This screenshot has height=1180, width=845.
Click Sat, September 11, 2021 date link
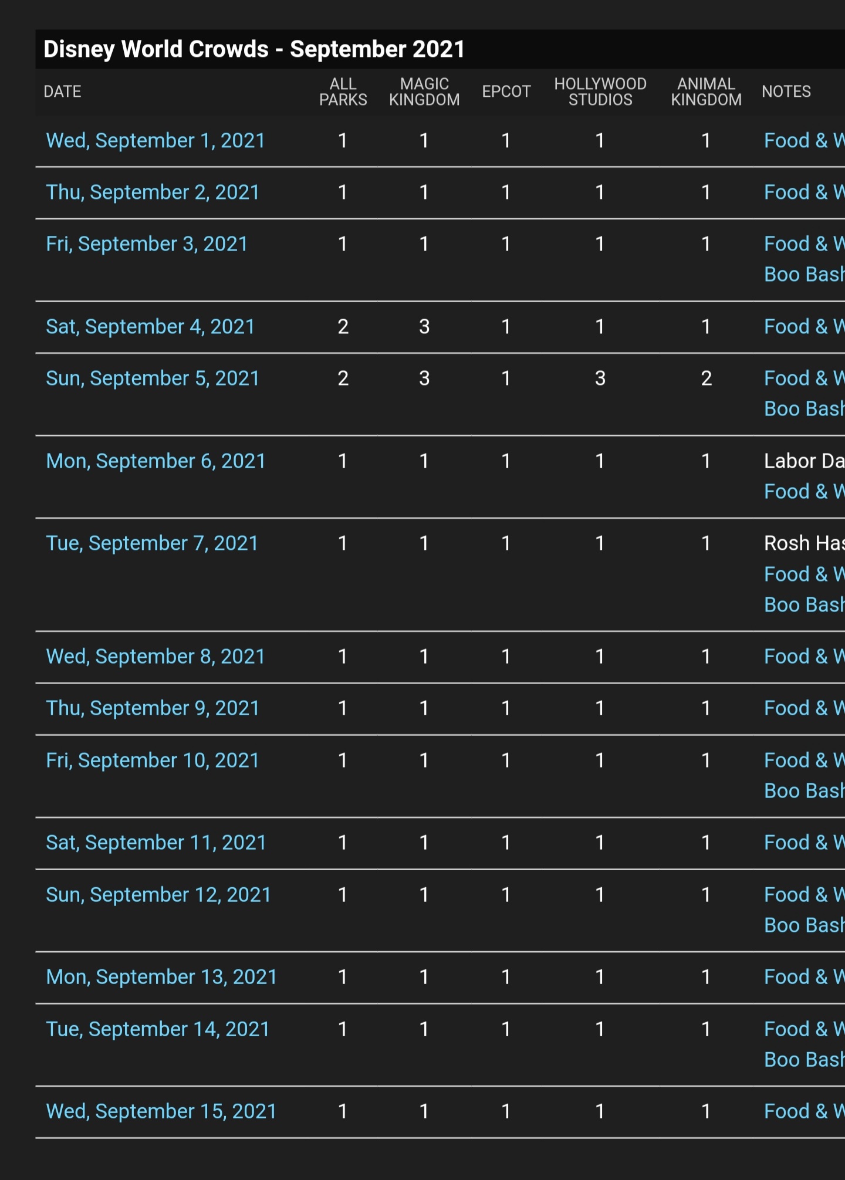[x=156, y=843]
